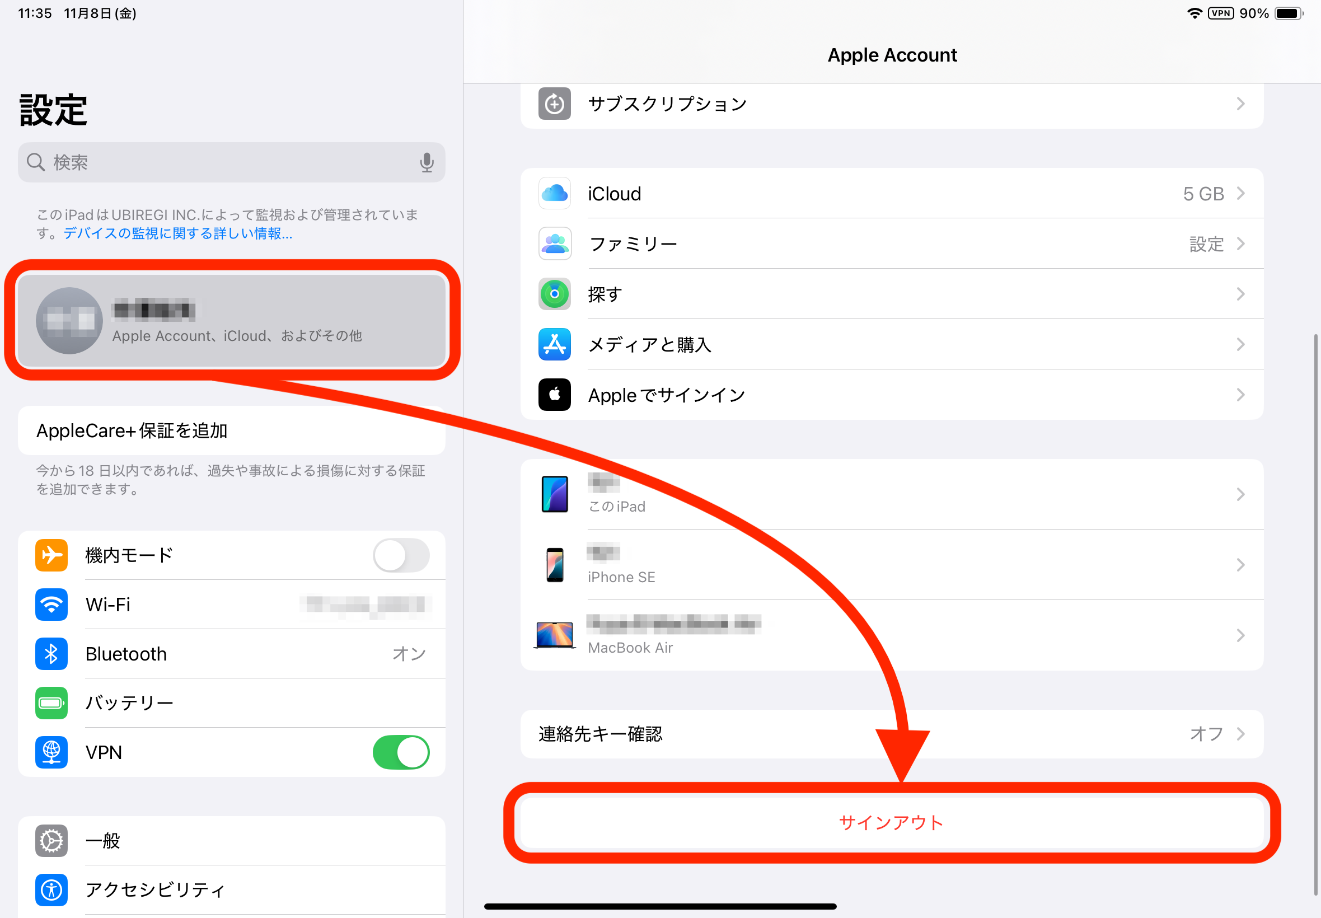Open the アクセシビリティ settings row
Image resolution: width=1321 pixels, height=918 pixels.
coord(232,890)
